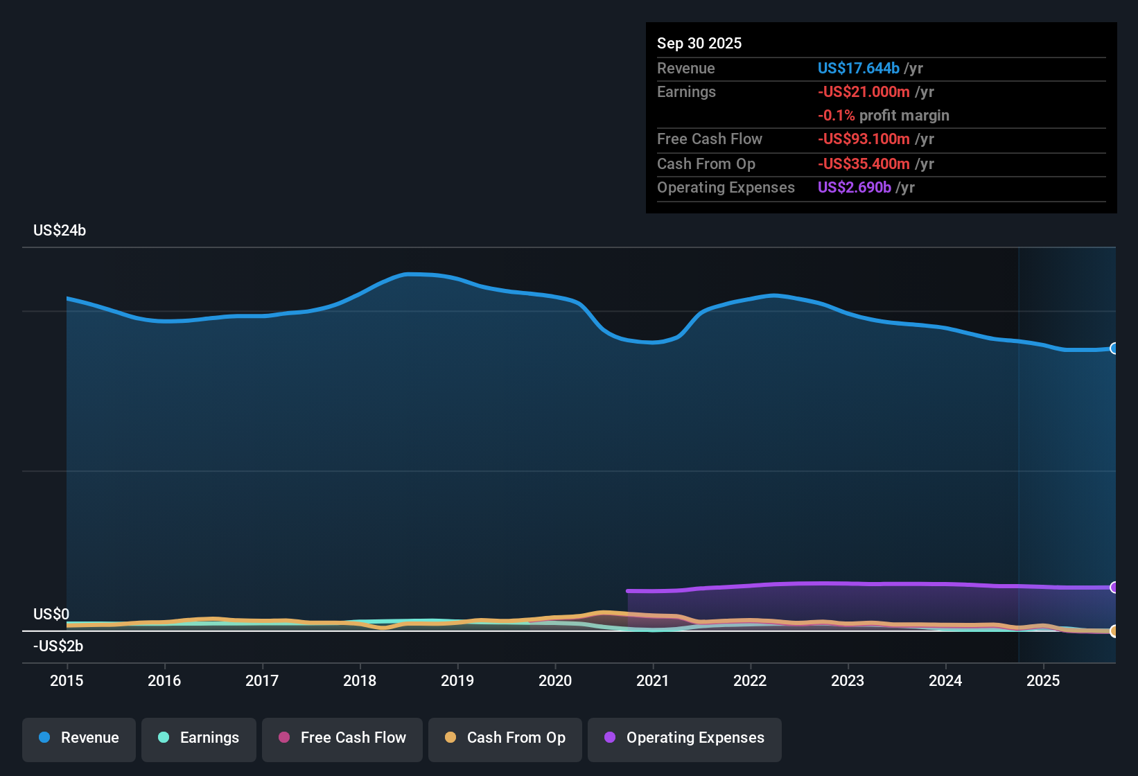This screenshot has height=776, width=1138.
Task: Click the teal Earnings legend dot
Action: point(164,739)
